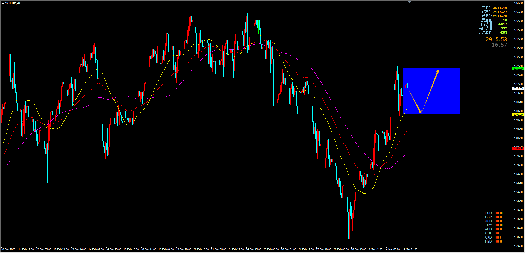Click the 开盘价 2918.16 readout
Viewport: 525px width, 253px height.
pyautogui.click(x=494, y=8)
